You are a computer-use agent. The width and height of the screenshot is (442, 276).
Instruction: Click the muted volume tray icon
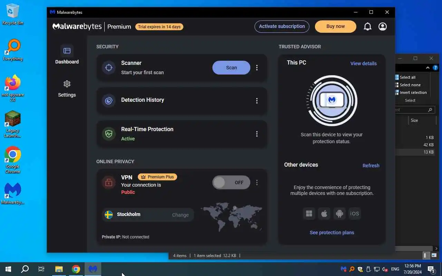385,269
